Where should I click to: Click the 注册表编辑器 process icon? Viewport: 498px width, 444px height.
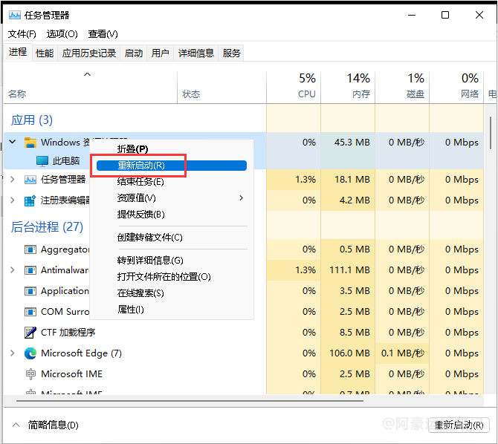click(30, 200)
